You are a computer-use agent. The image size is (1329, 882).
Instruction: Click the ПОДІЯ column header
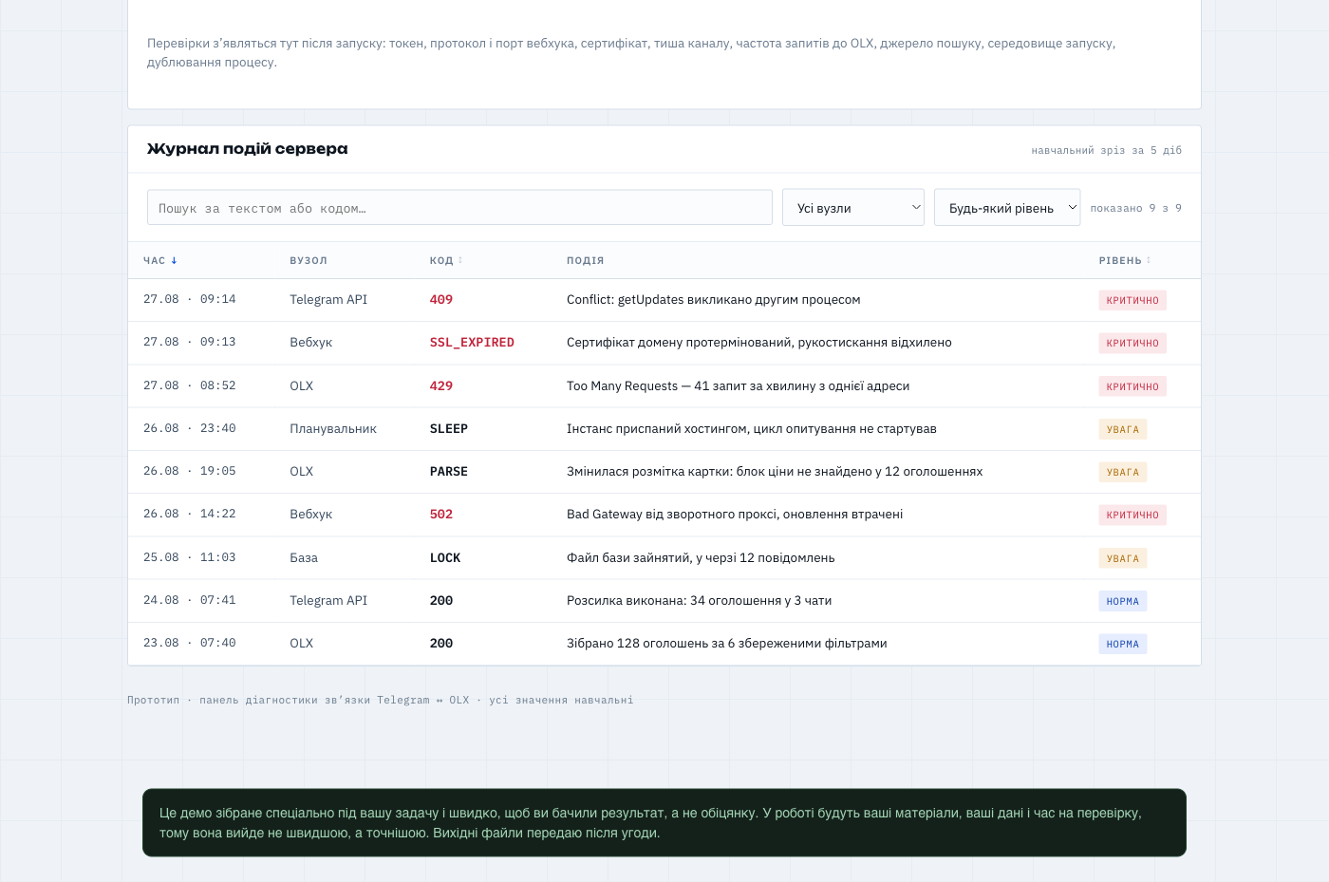tap(586, 260)
